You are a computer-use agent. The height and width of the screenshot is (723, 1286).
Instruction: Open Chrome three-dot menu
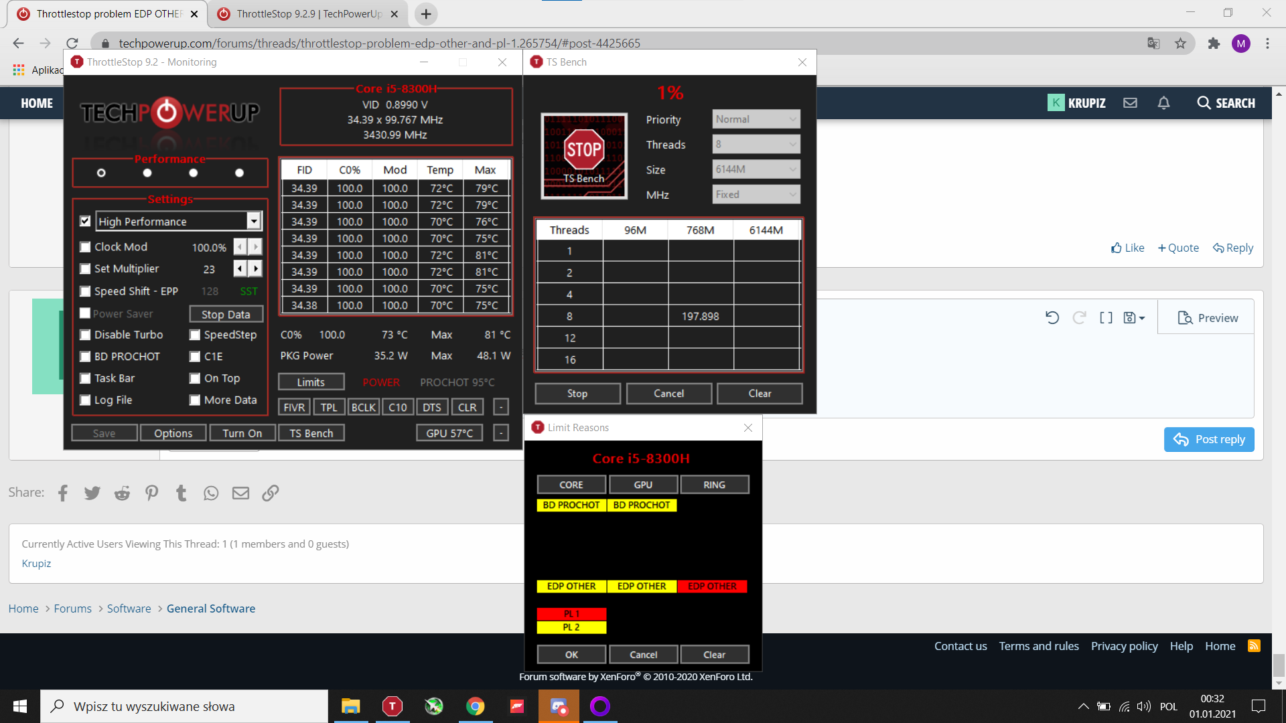(1267, 44)
